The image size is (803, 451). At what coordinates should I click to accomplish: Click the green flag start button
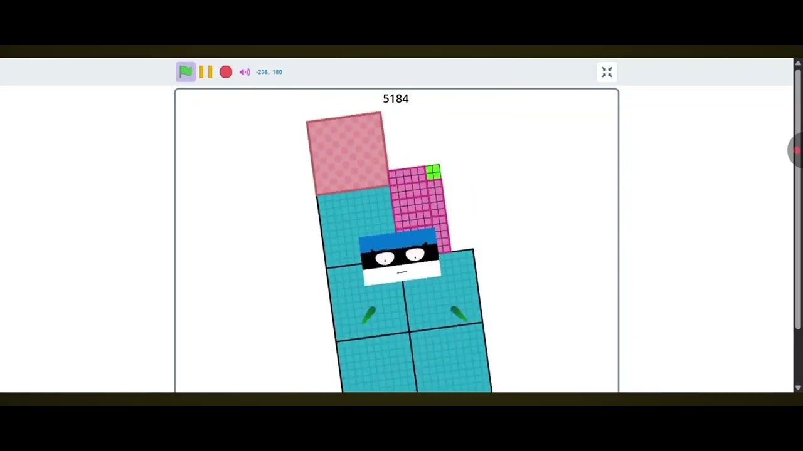point(185,72)
